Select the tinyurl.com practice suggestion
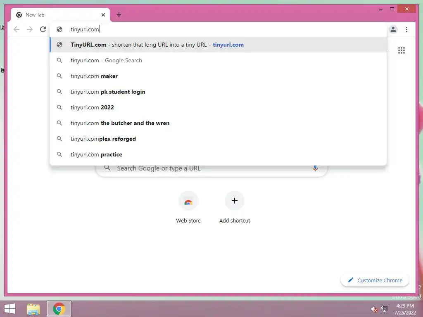Image resolution: width=423 pixels, height=317 pixels. [218, 154]
